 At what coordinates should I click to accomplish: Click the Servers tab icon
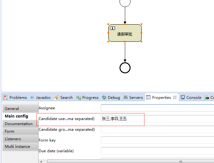[x=125, y=97]
